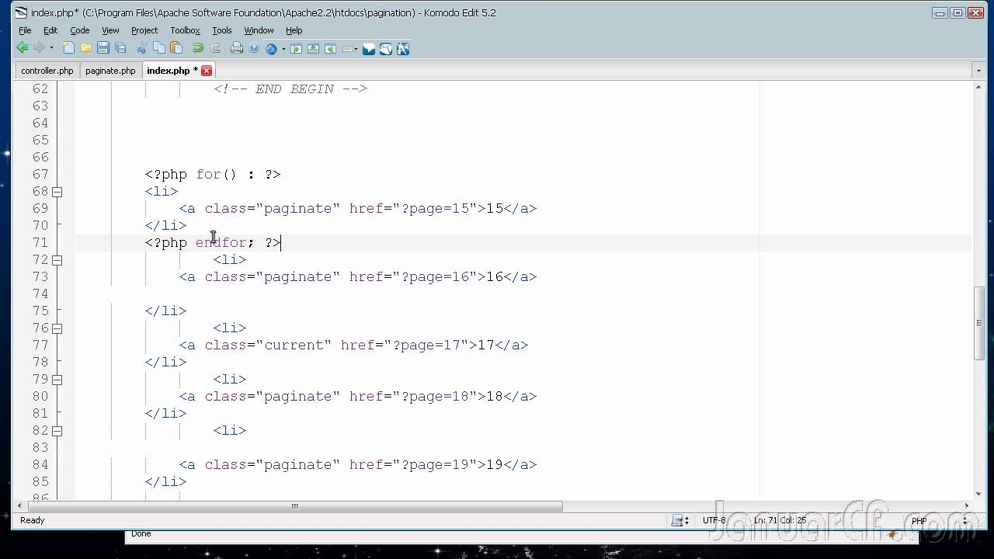Click the blue network icon at toolbar end
994x559 pixels.
click(403, 48)
